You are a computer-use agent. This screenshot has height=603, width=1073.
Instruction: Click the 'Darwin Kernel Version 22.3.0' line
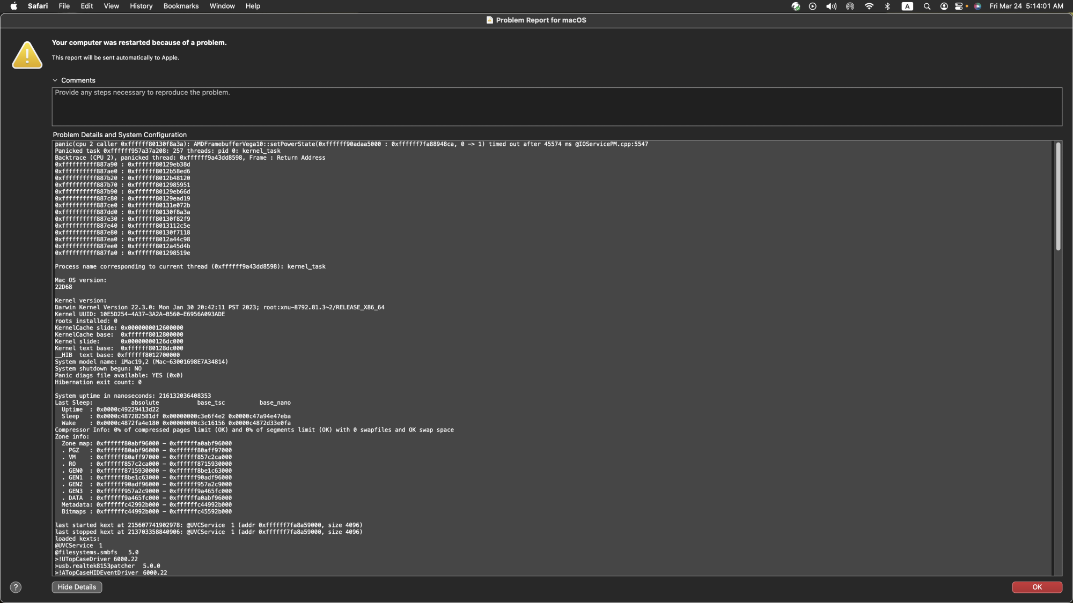click(219, 308)
